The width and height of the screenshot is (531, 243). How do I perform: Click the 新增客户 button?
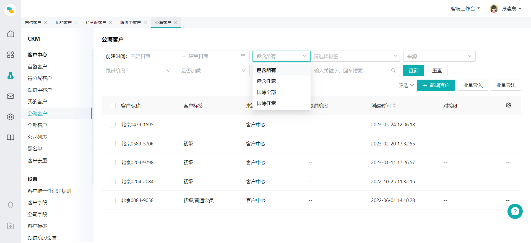436,85
